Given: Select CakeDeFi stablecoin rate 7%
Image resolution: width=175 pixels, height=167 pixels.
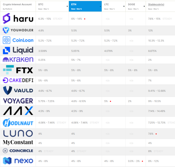Looking at the screenshot, I should coord(150,80).
